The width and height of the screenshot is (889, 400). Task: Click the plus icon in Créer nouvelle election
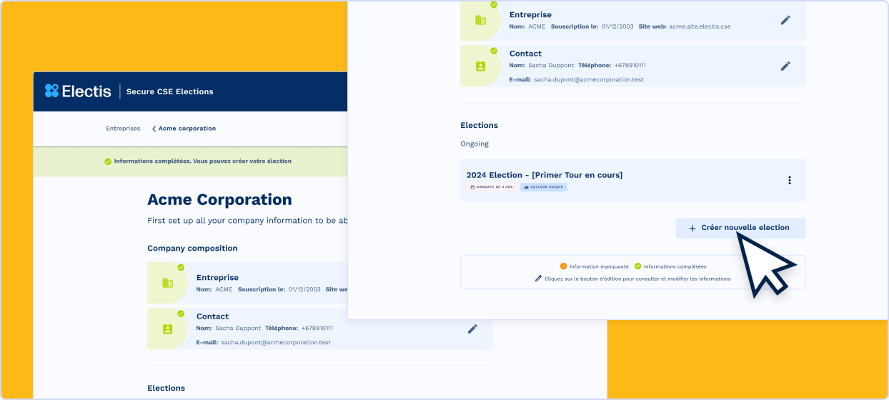click(692, 229)
